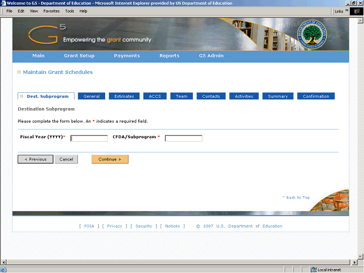Open the Main navigation item
364x273 pixels.
pos(38,56)
